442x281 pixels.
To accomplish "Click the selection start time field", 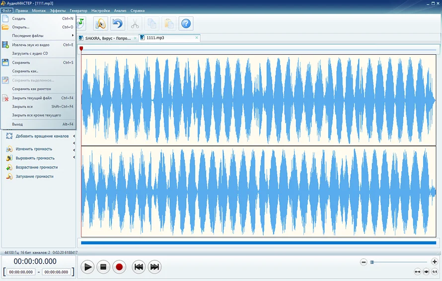I will coord(21,272).
